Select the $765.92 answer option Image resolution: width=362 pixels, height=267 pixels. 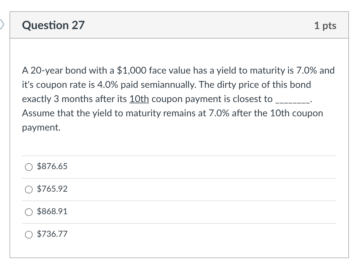tap(28, 189)
